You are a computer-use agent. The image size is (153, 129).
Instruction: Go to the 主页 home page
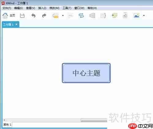[x=9, y=16]
